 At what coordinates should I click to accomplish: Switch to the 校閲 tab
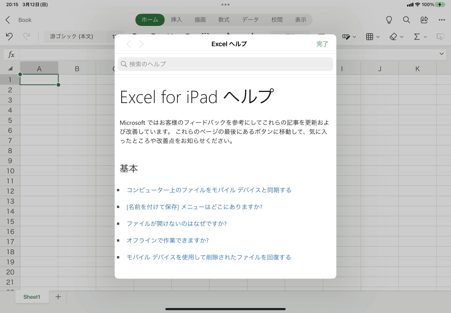pos(277,20)
